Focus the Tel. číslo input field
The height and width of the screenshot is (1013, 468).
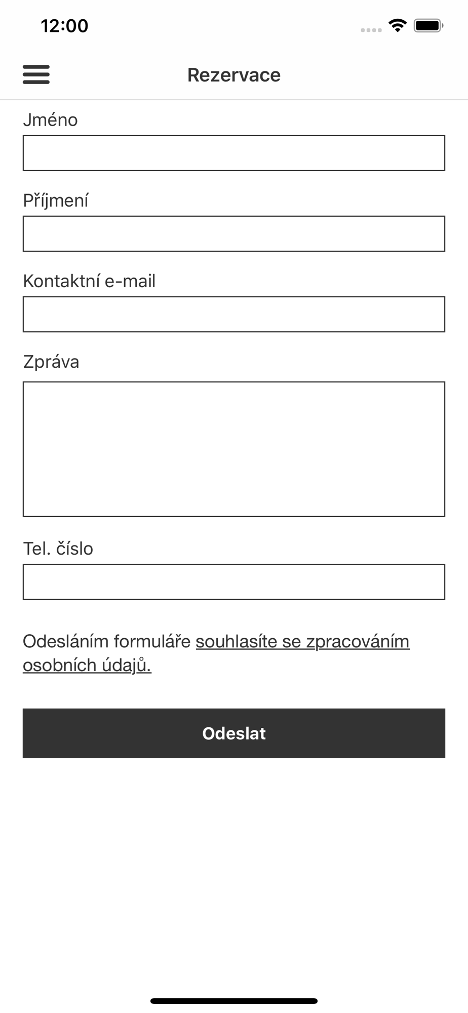coord(234,581)
